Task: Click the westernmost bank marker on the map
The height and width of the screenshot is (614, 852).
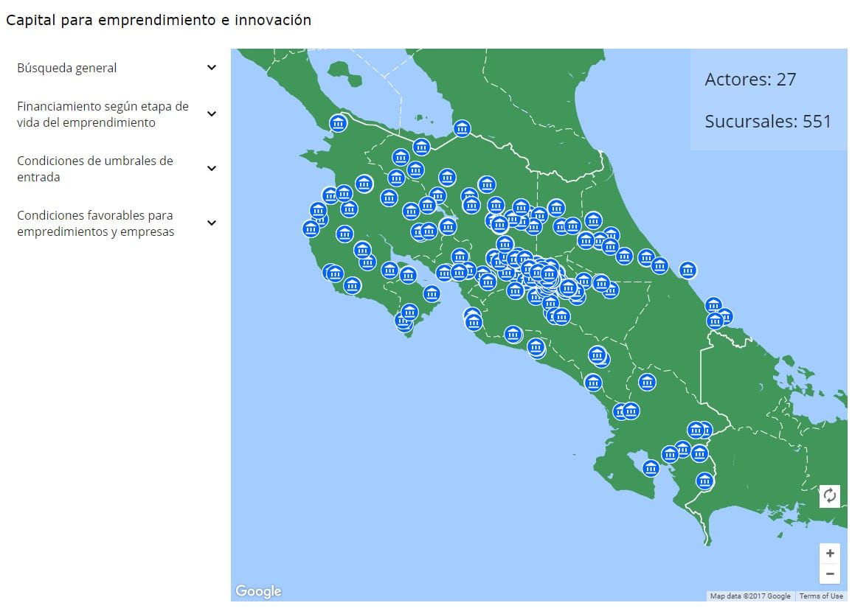Action: click(x=311, y=228)
